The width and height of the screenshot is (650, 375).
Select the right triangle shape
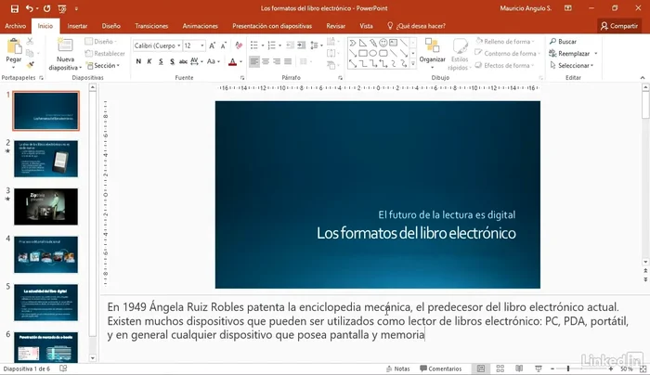point(363,43)
